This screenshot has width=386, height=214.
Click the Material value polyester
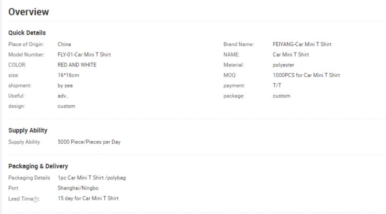pos(283,65)
